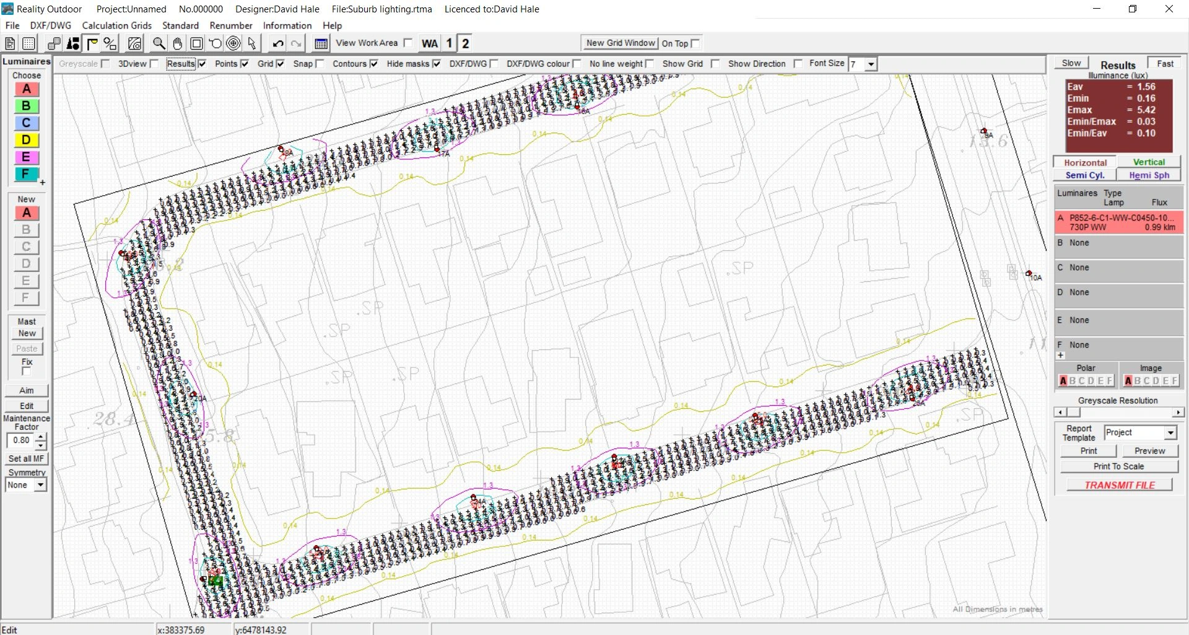Uncheck the Contours checkbox

[373, 64]
